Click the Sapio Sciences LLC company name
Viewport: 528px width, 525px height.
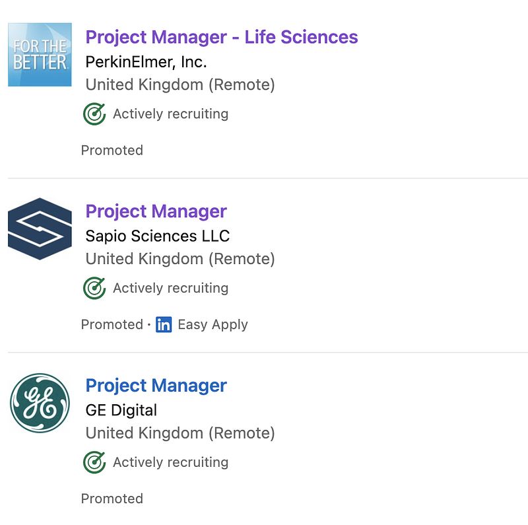point(158,236)
